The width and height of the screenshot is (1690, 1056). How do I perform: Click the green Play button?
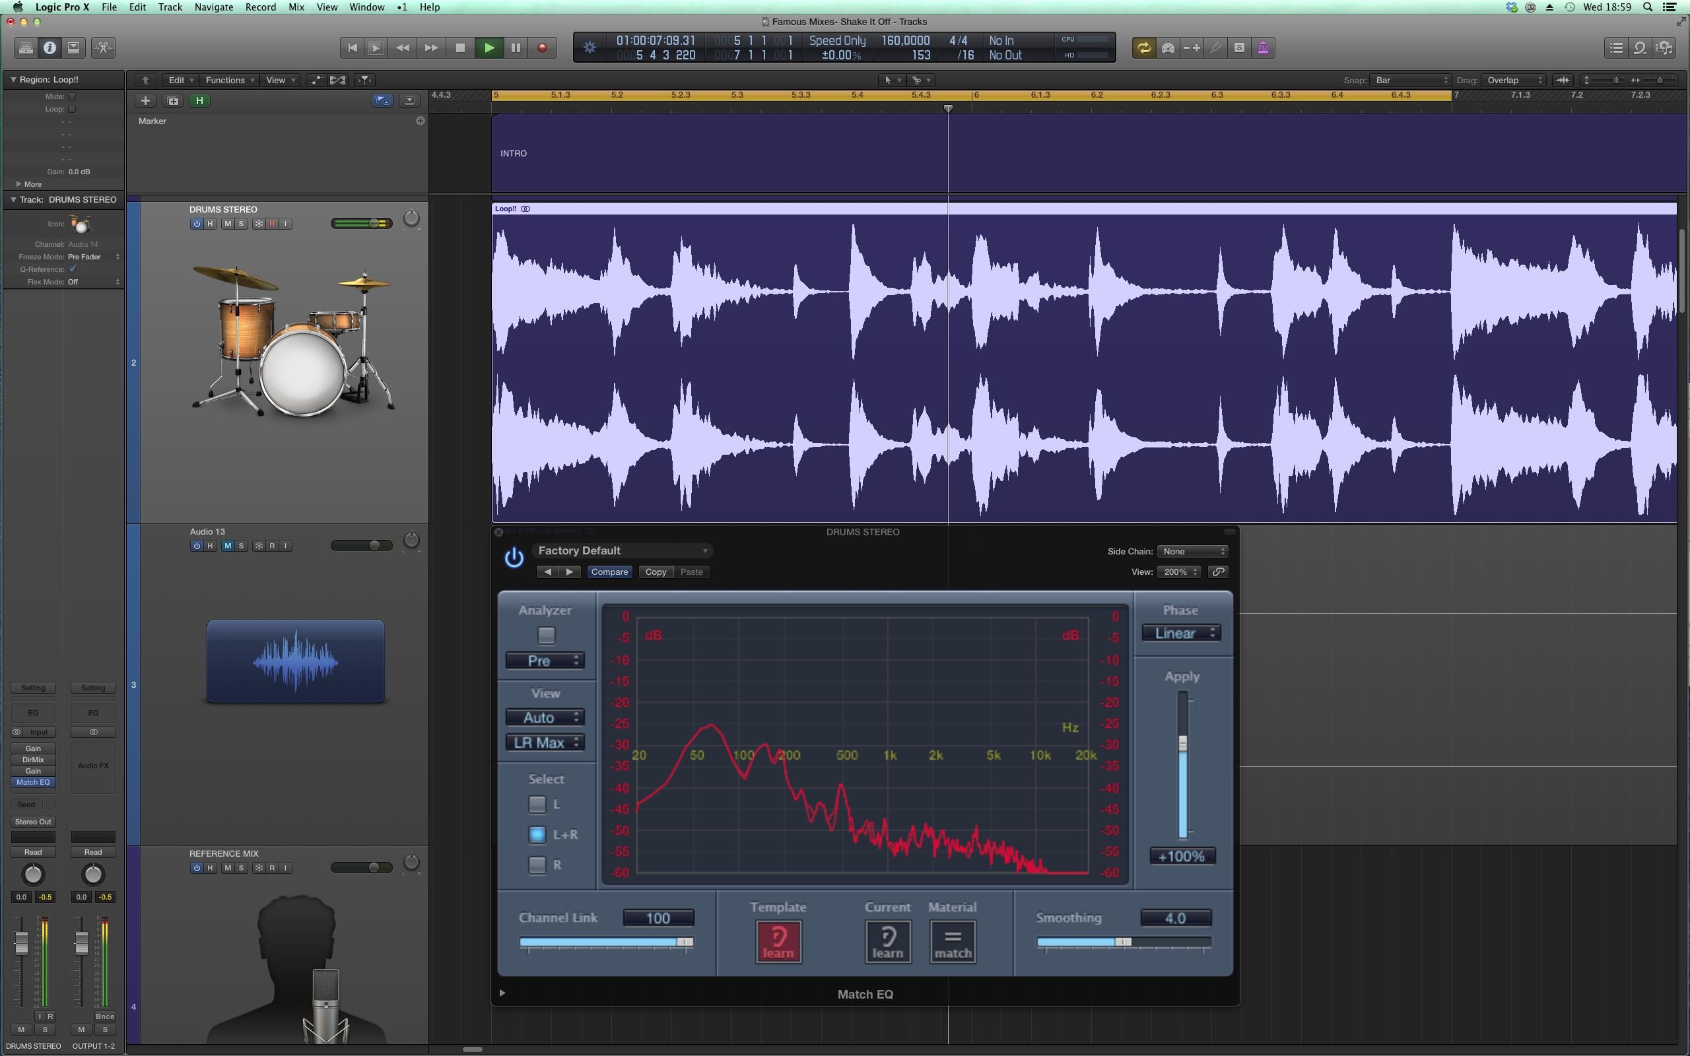tap(489, 48)
